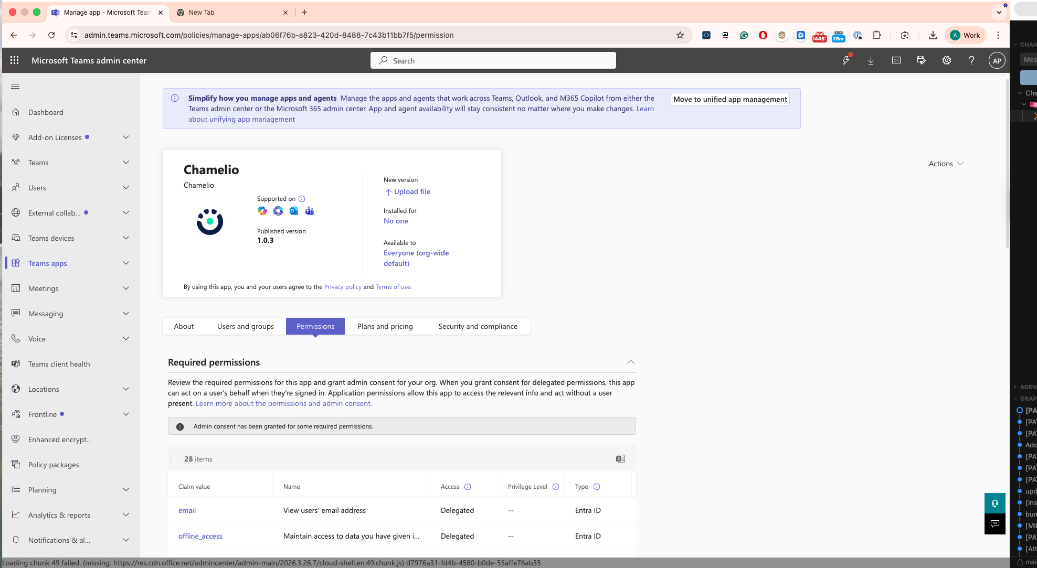Expand the Teams devices section
The width and height of the screenshot is (1037, 568).
click(x=126, y=238)
